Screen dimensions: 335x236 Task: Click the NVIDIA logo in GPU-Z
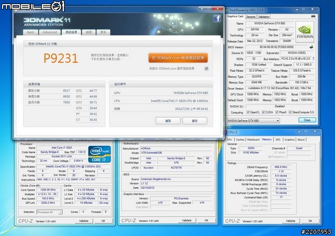click(305, 32)
